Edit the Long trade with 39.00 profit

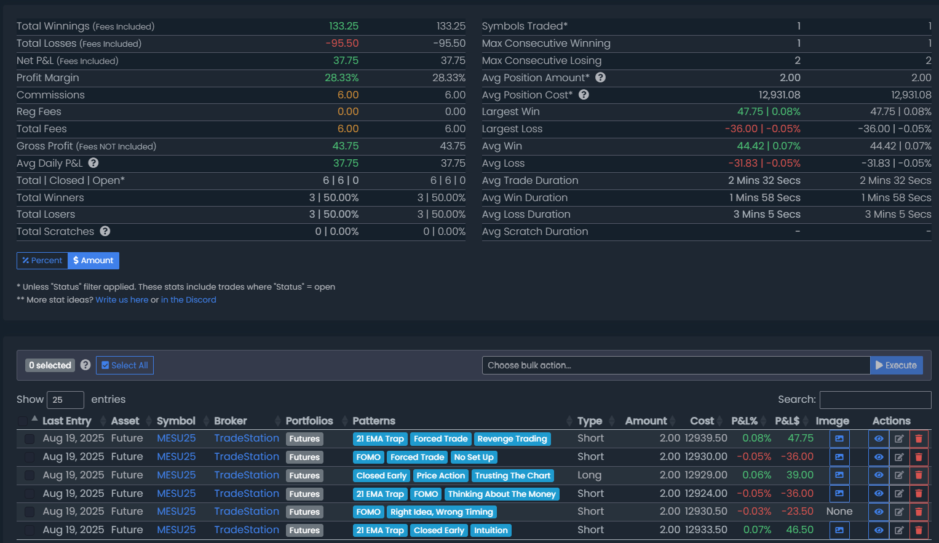(899, 475)
